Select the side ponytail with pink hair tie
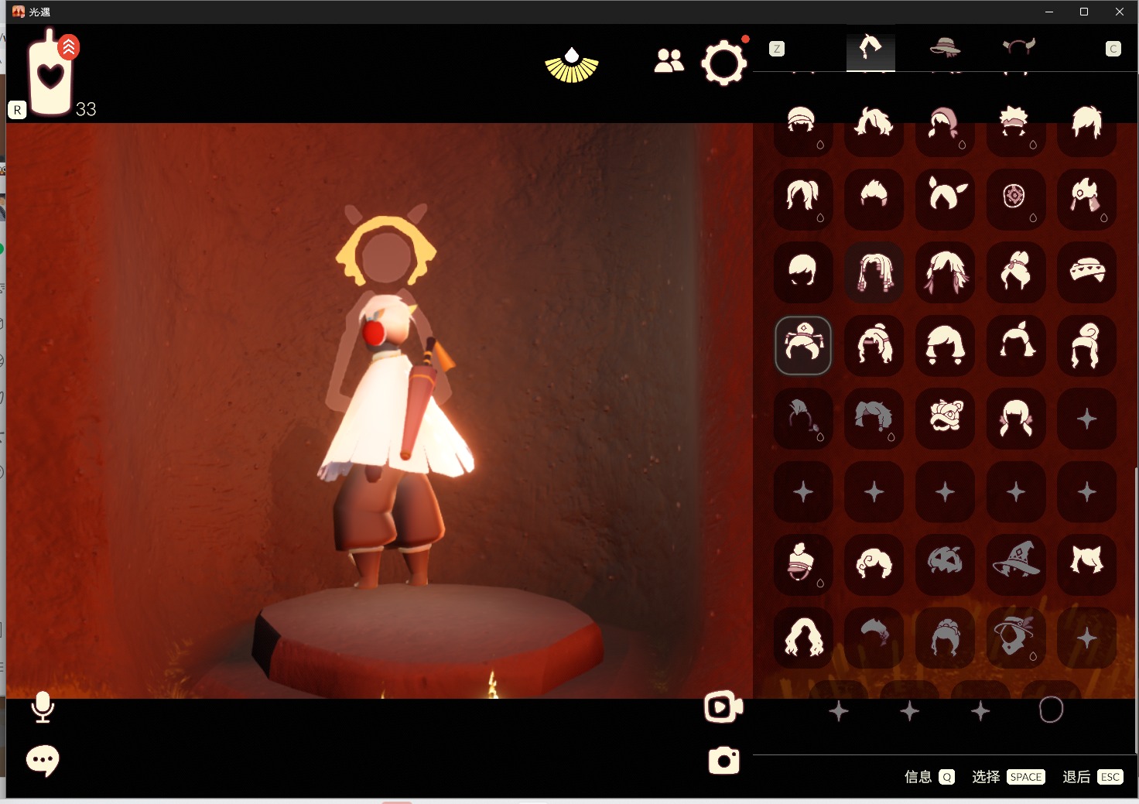Screen dimensions: 1139x804 click(x=874, y=345)
